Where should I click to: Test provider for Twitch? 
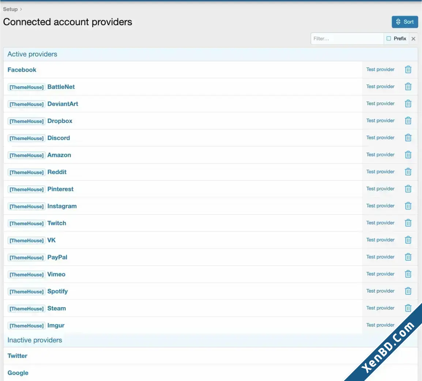pyautogui.click(x=380, y=223)
